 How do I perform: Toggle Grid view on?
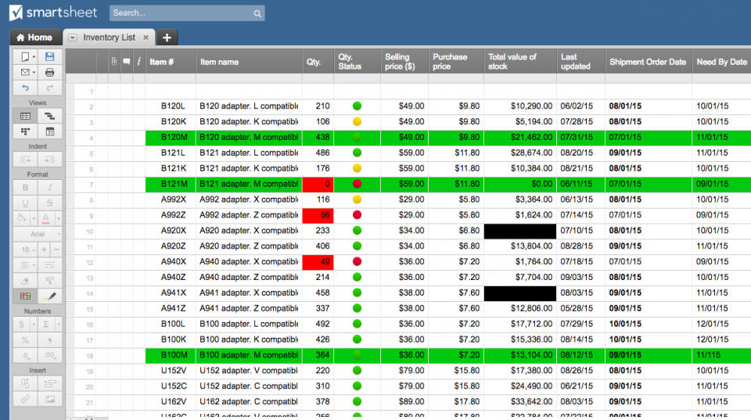pos(25,116)
